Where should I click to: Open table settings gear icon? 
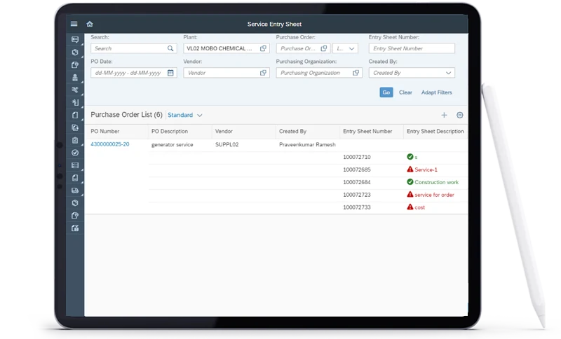tap(460, 115)
